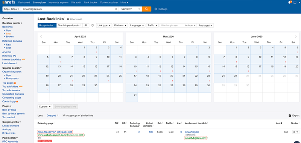Viewport: 301px width, 143px height.
Task: Open Content explorer tab
Action: point(109,3)
